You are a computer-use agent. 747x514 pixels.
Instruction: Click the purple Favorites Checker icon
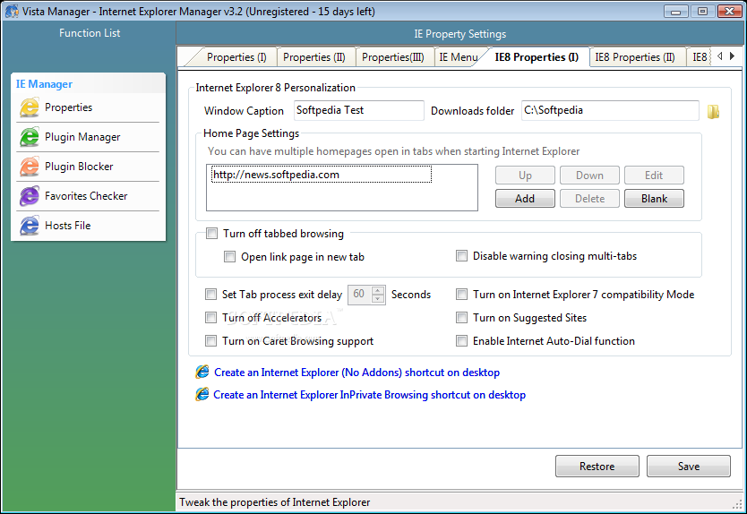click(x=29, y=196)
